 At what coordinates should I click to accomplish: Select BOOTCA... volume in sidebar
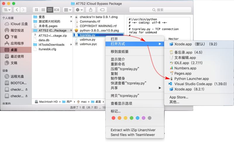[x=16, y=83]
